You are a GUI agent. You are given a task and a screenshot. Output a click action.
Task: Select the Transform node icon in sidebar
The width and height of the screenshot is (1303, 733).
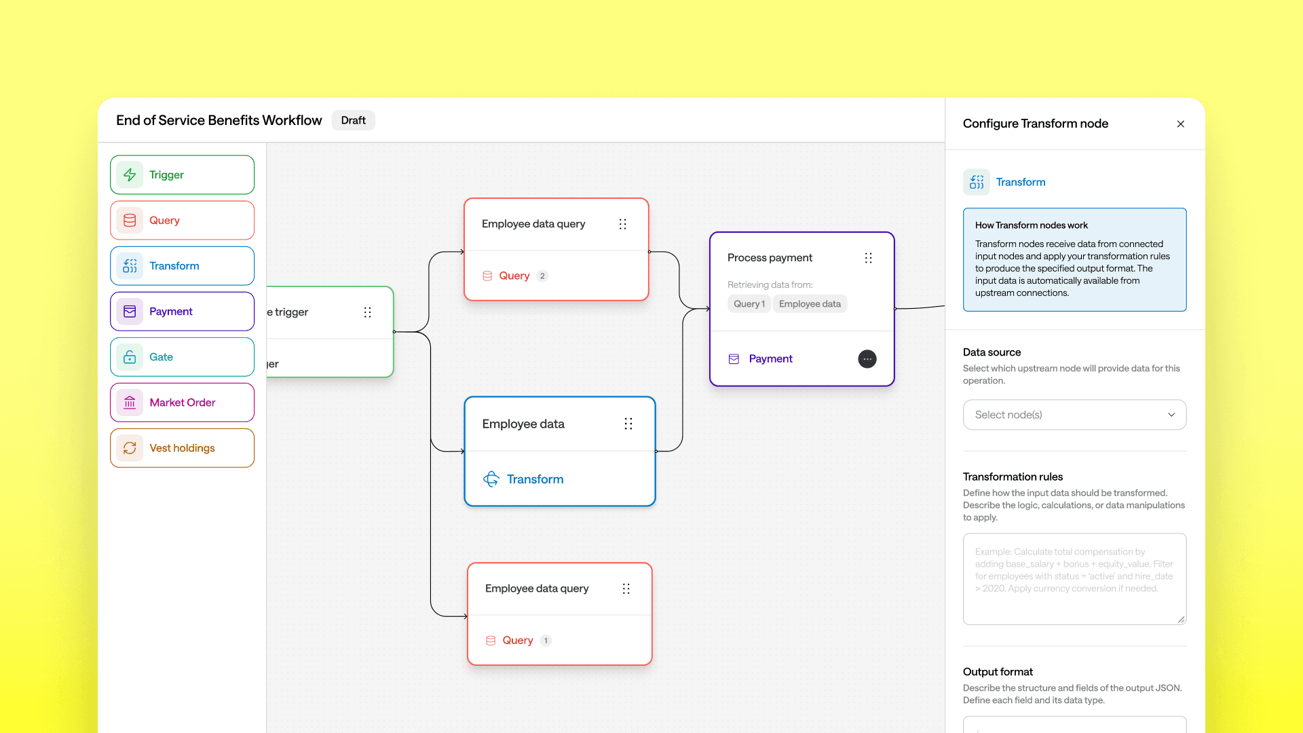coord(130,266)
